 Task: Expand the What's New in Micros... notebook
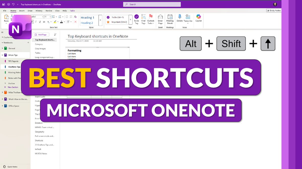[x=2, y=99]
